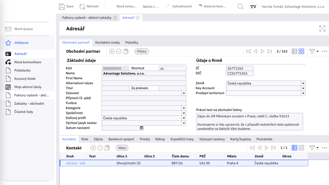
Task: Delete the current Obchodní partner record
Action: [x=119, y=51]
